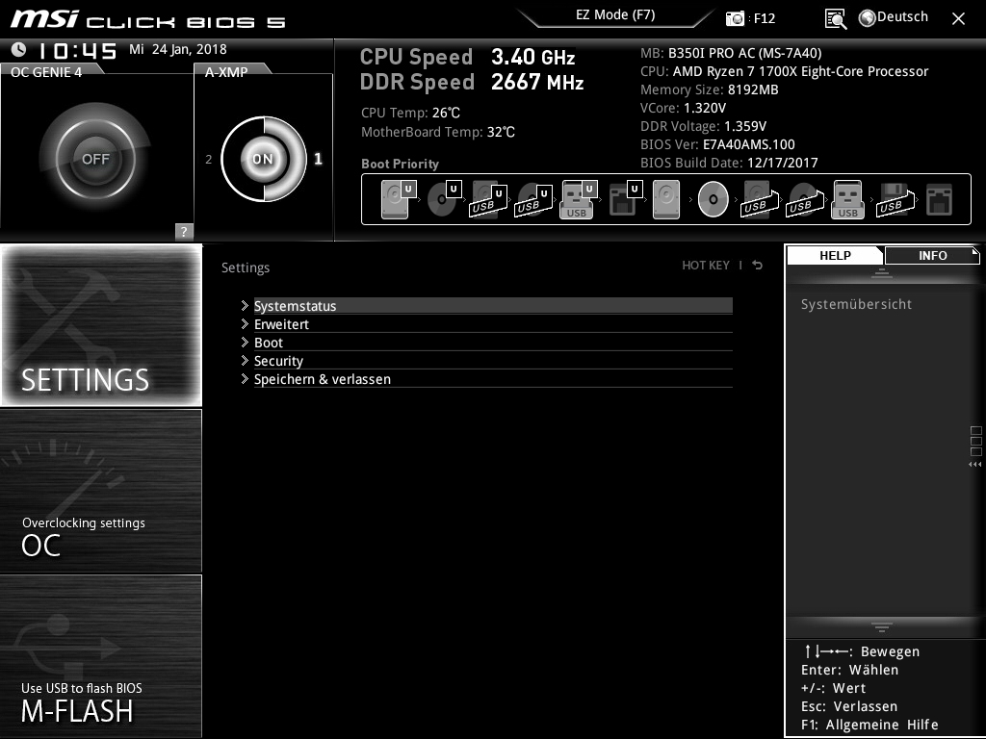986x739 pixels.
Task: Click the globe language icon
Action: (x=868, y=18)
